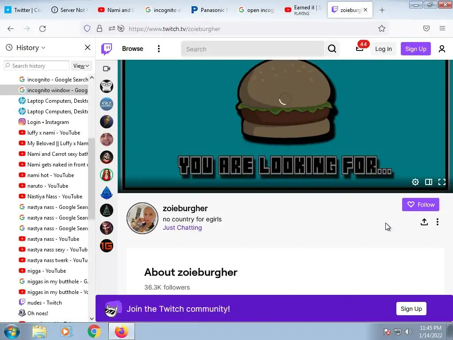The width and height of the screenshot is (453, 340).
Task: Open the user account avatar menu
Action: click(x=442, y=49)
